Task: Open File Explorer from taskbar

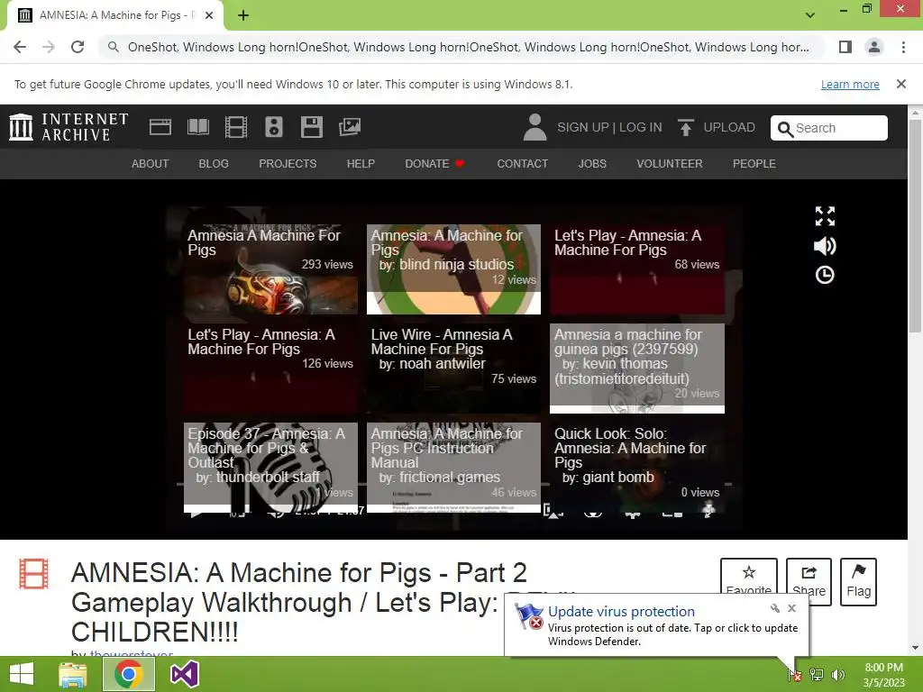Action: pyautogui.click(x=73, y=674)
